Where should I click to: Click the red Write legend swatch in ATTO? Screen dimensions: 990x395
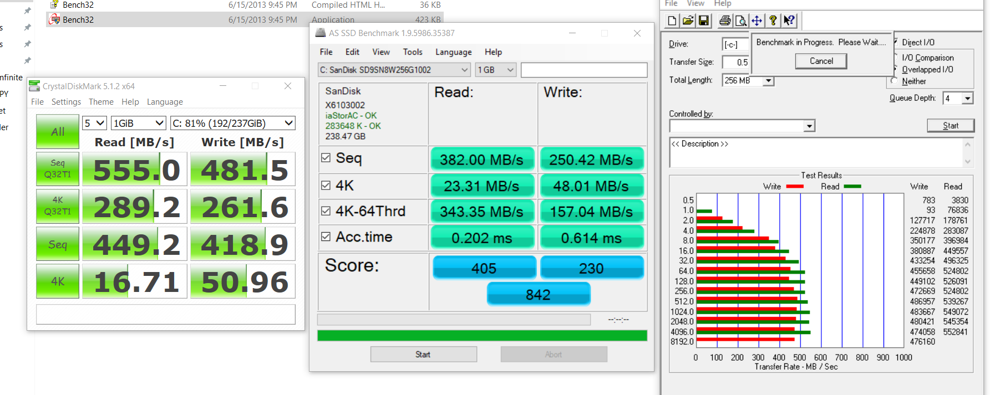pyautogui.click(x=795, y=187)
